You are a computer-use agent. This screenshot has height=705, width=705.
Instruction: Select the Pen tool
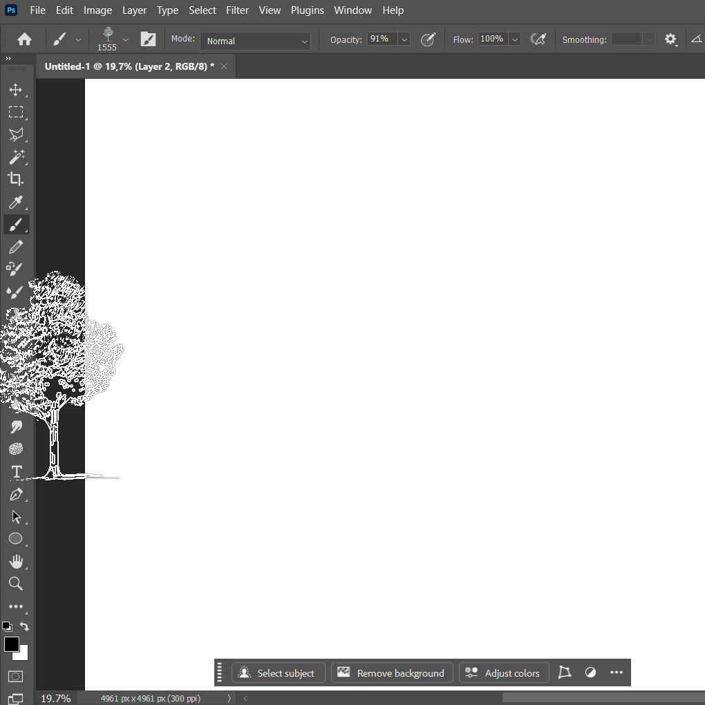tap(16, 495)
